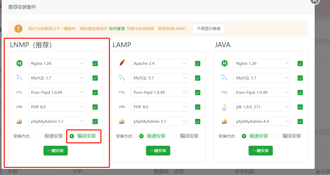The width and height of the screenshot is (330, 175).
Task: Open the PHP 8.0 dropdown in LNMP
Action: [x=57, y=107]
